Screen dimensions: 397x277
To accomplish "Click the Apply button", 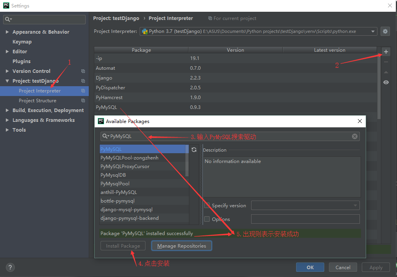I will (376, 267).
